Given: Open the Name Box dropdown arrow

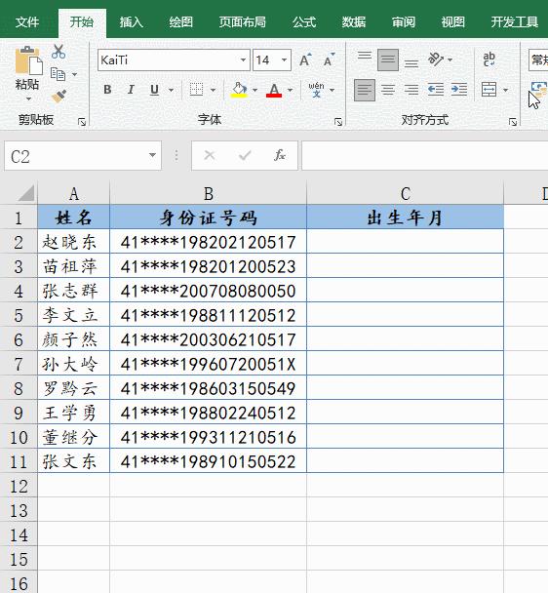Looking at the screenshot, I should point(152,155).
